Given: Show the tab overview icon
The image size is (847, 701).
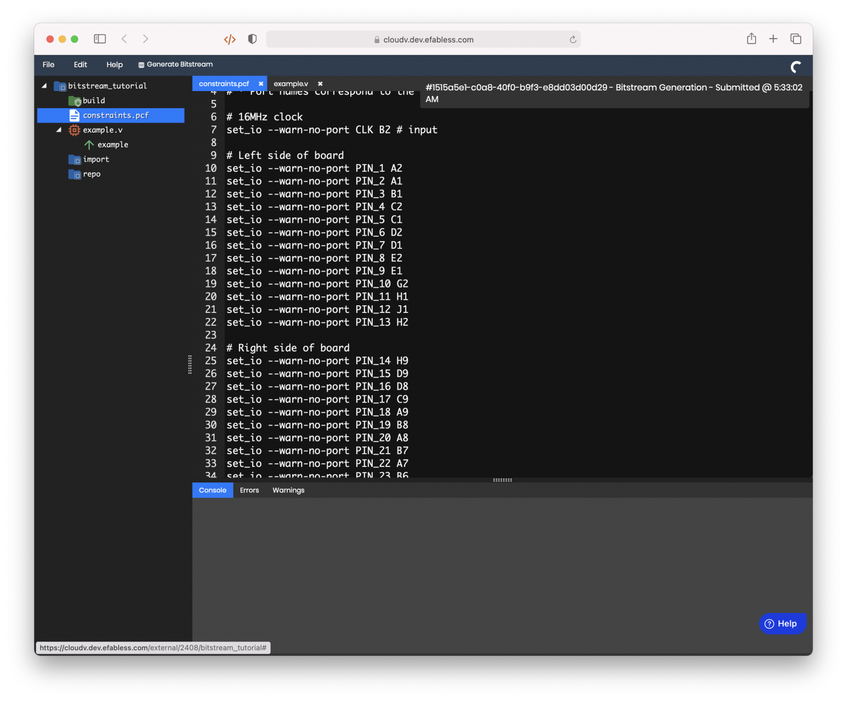Looking at the screenshot, I should click(796, 39).
